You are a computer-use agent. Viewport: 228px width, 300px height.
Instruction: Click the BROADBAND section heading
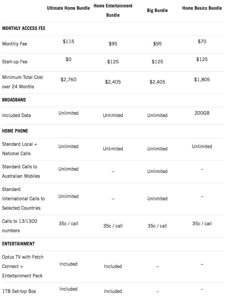(14, 100)
